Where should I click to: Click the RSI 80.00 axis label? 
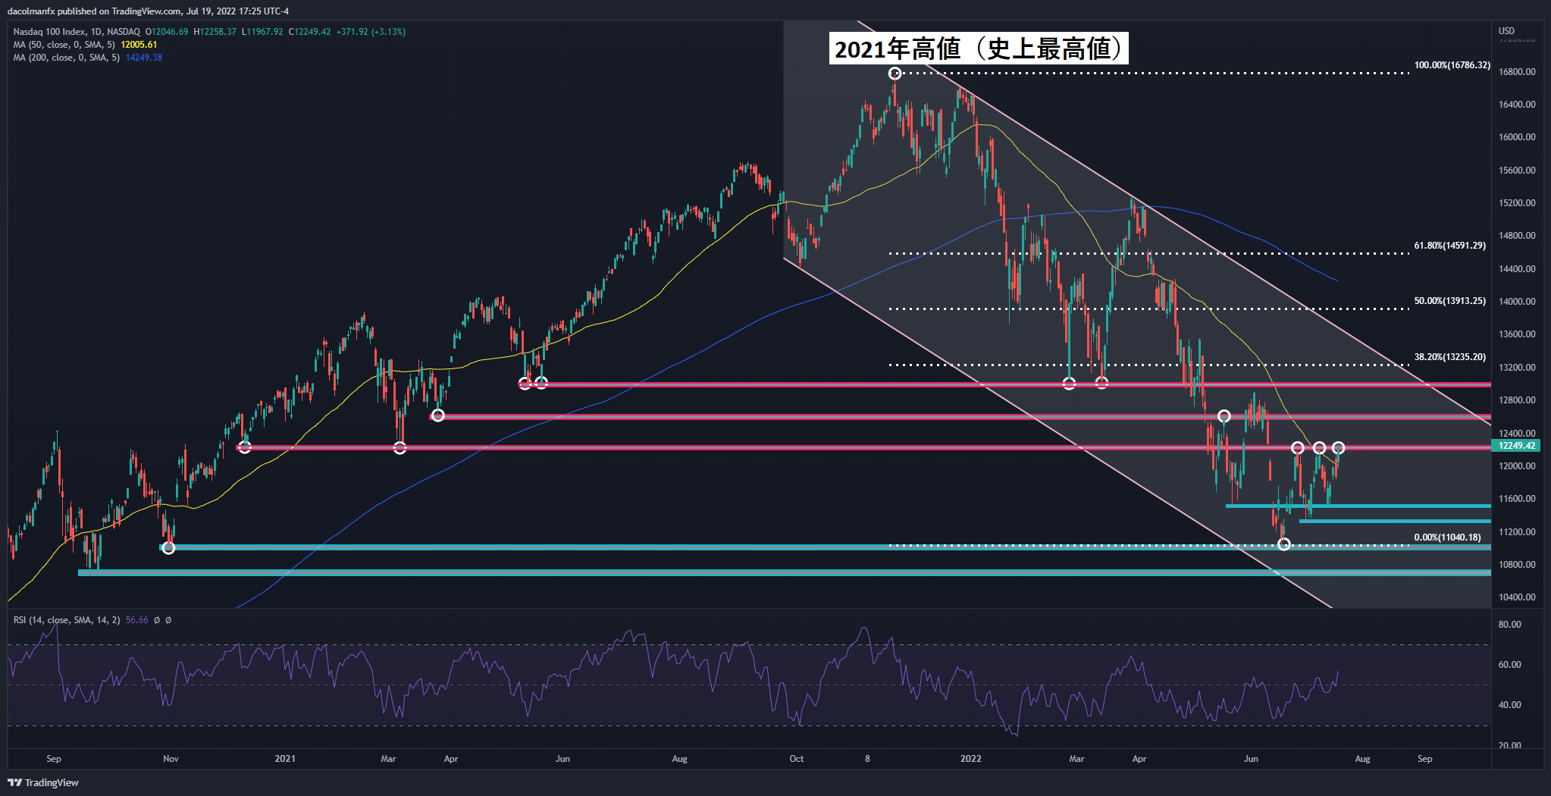click(x=1510, y=625)
